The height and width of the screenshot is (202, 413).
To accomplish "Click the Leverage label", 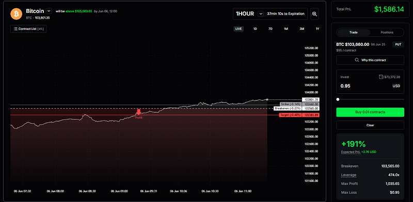I will (x=349, y=175).
